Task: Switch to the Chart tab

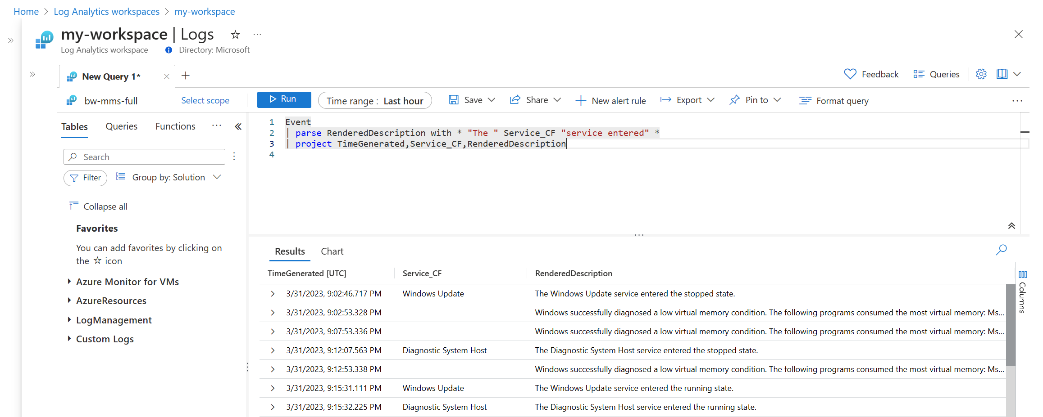Action: pyautogui.click(x=332, y=251)
